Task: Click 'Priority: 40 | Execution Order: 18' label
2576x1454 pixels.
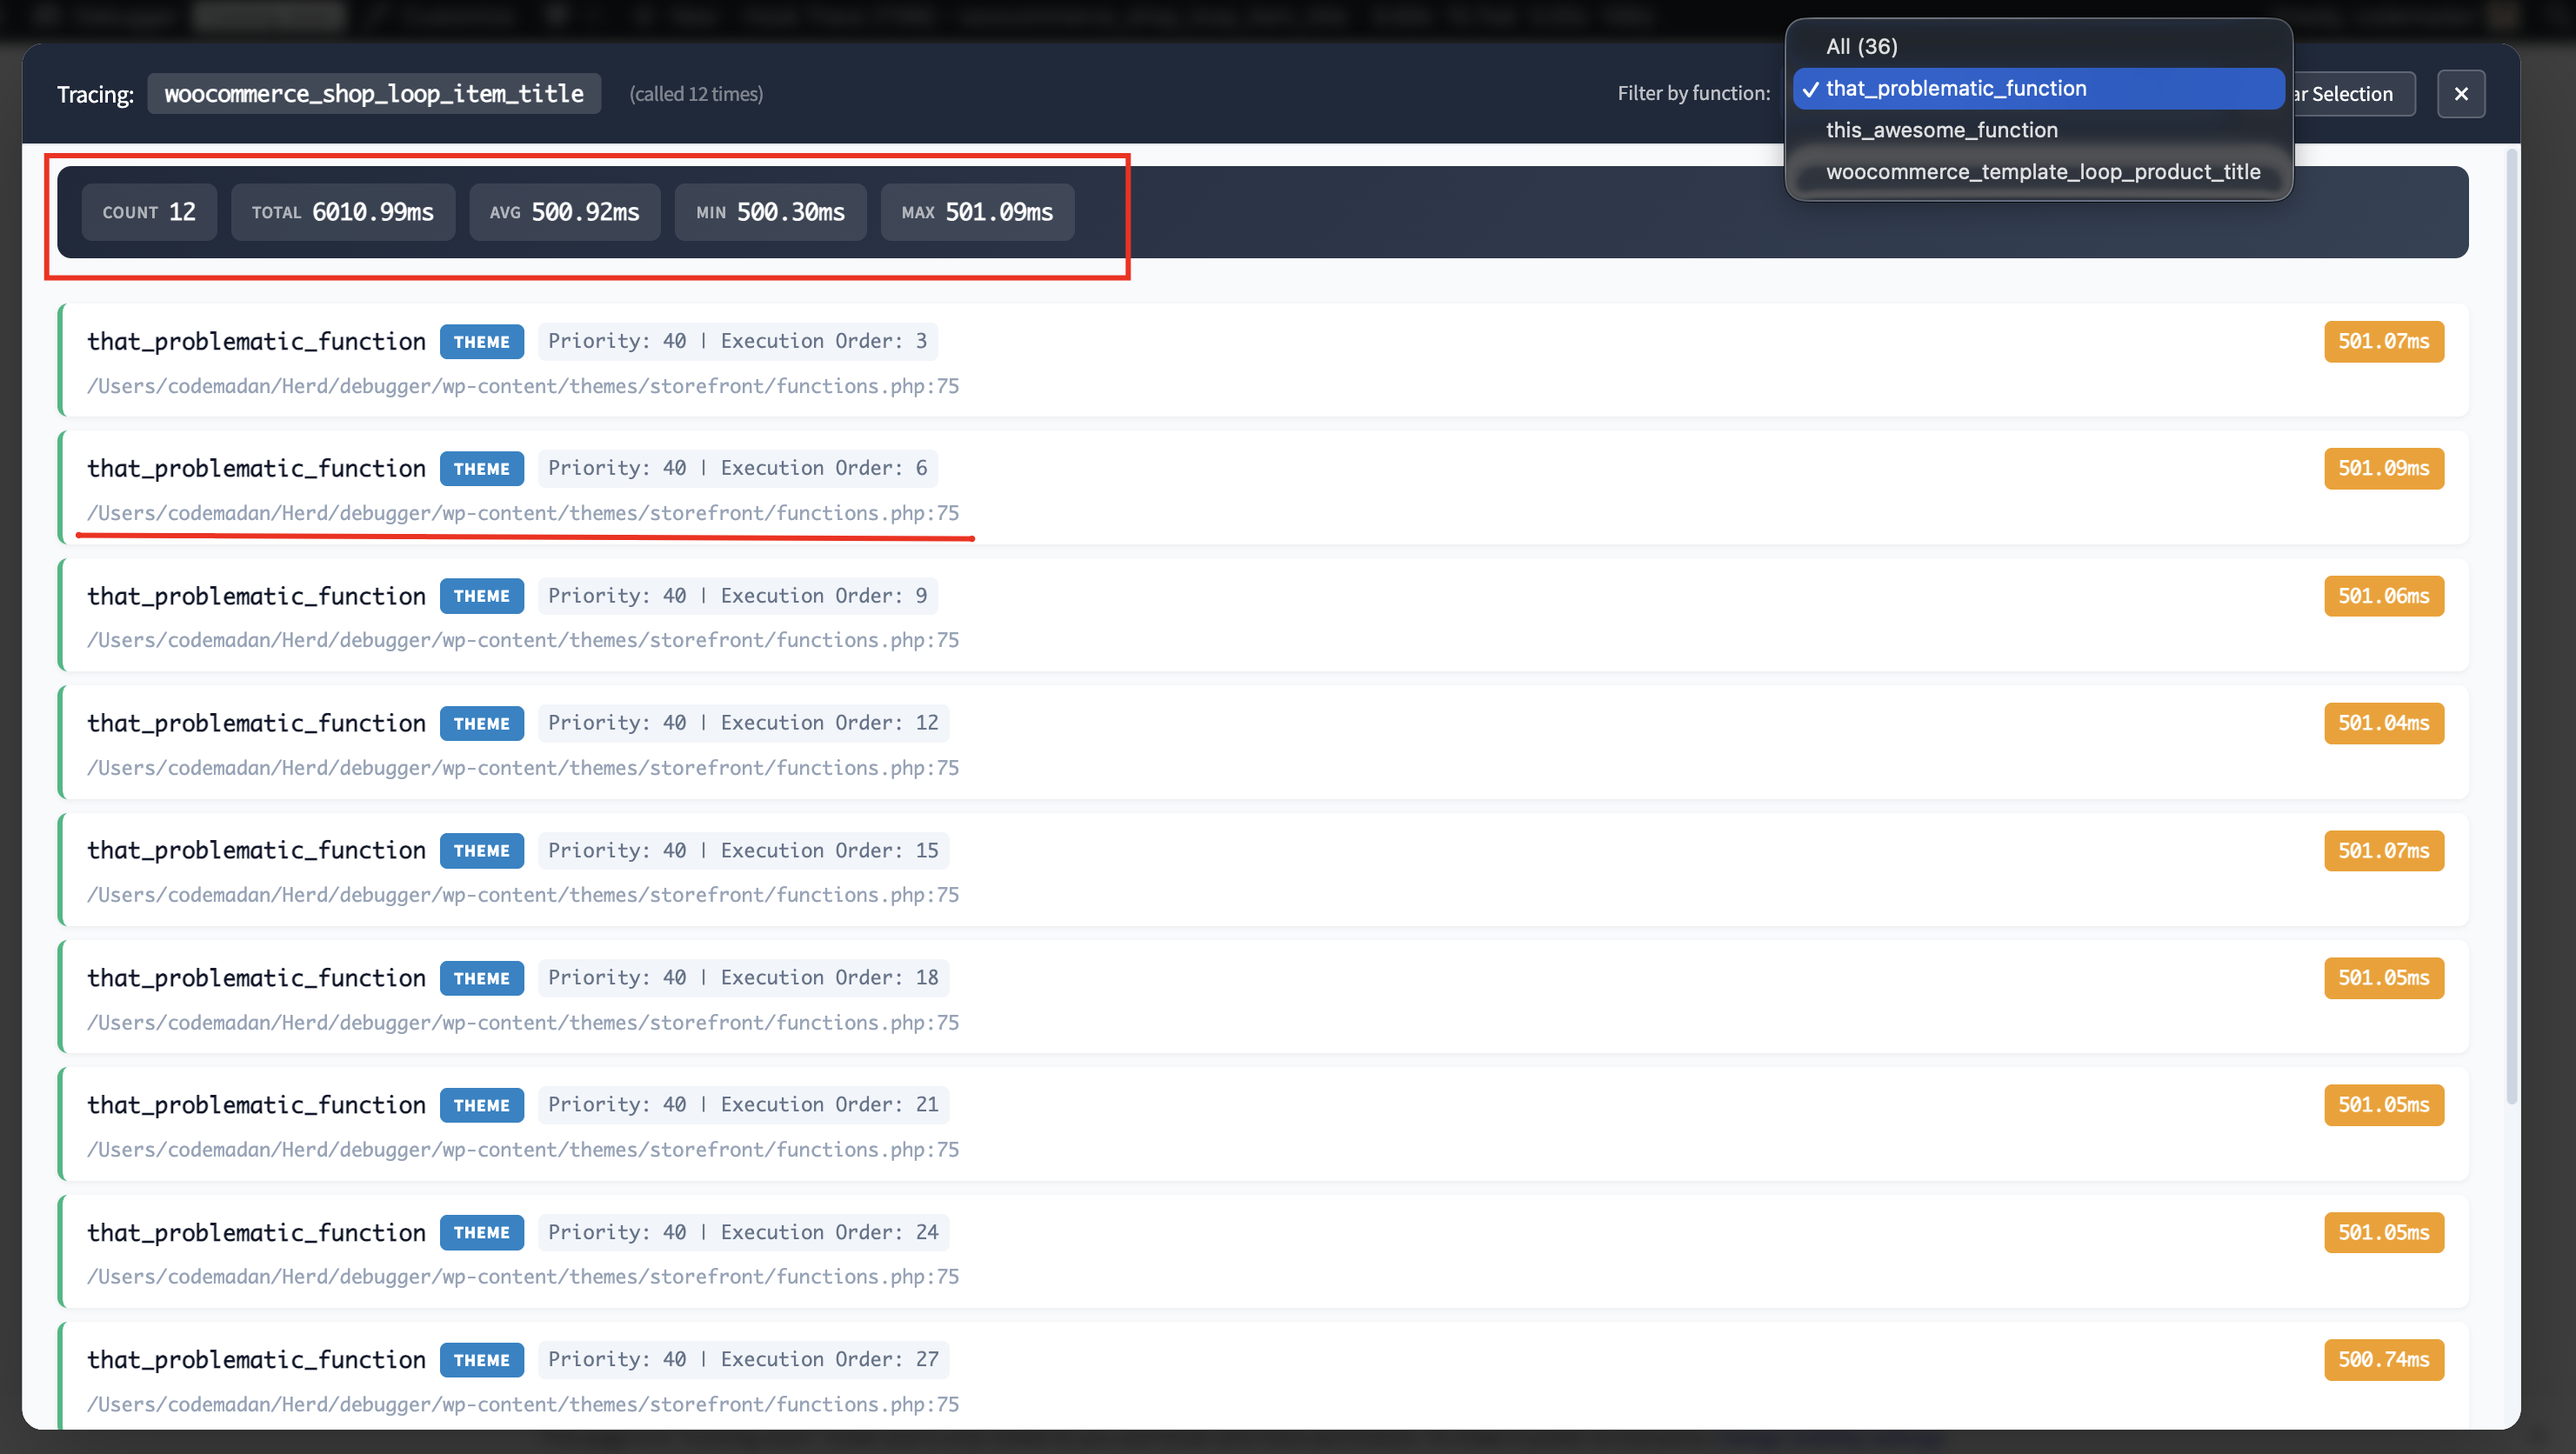Action: click(744, 978)
